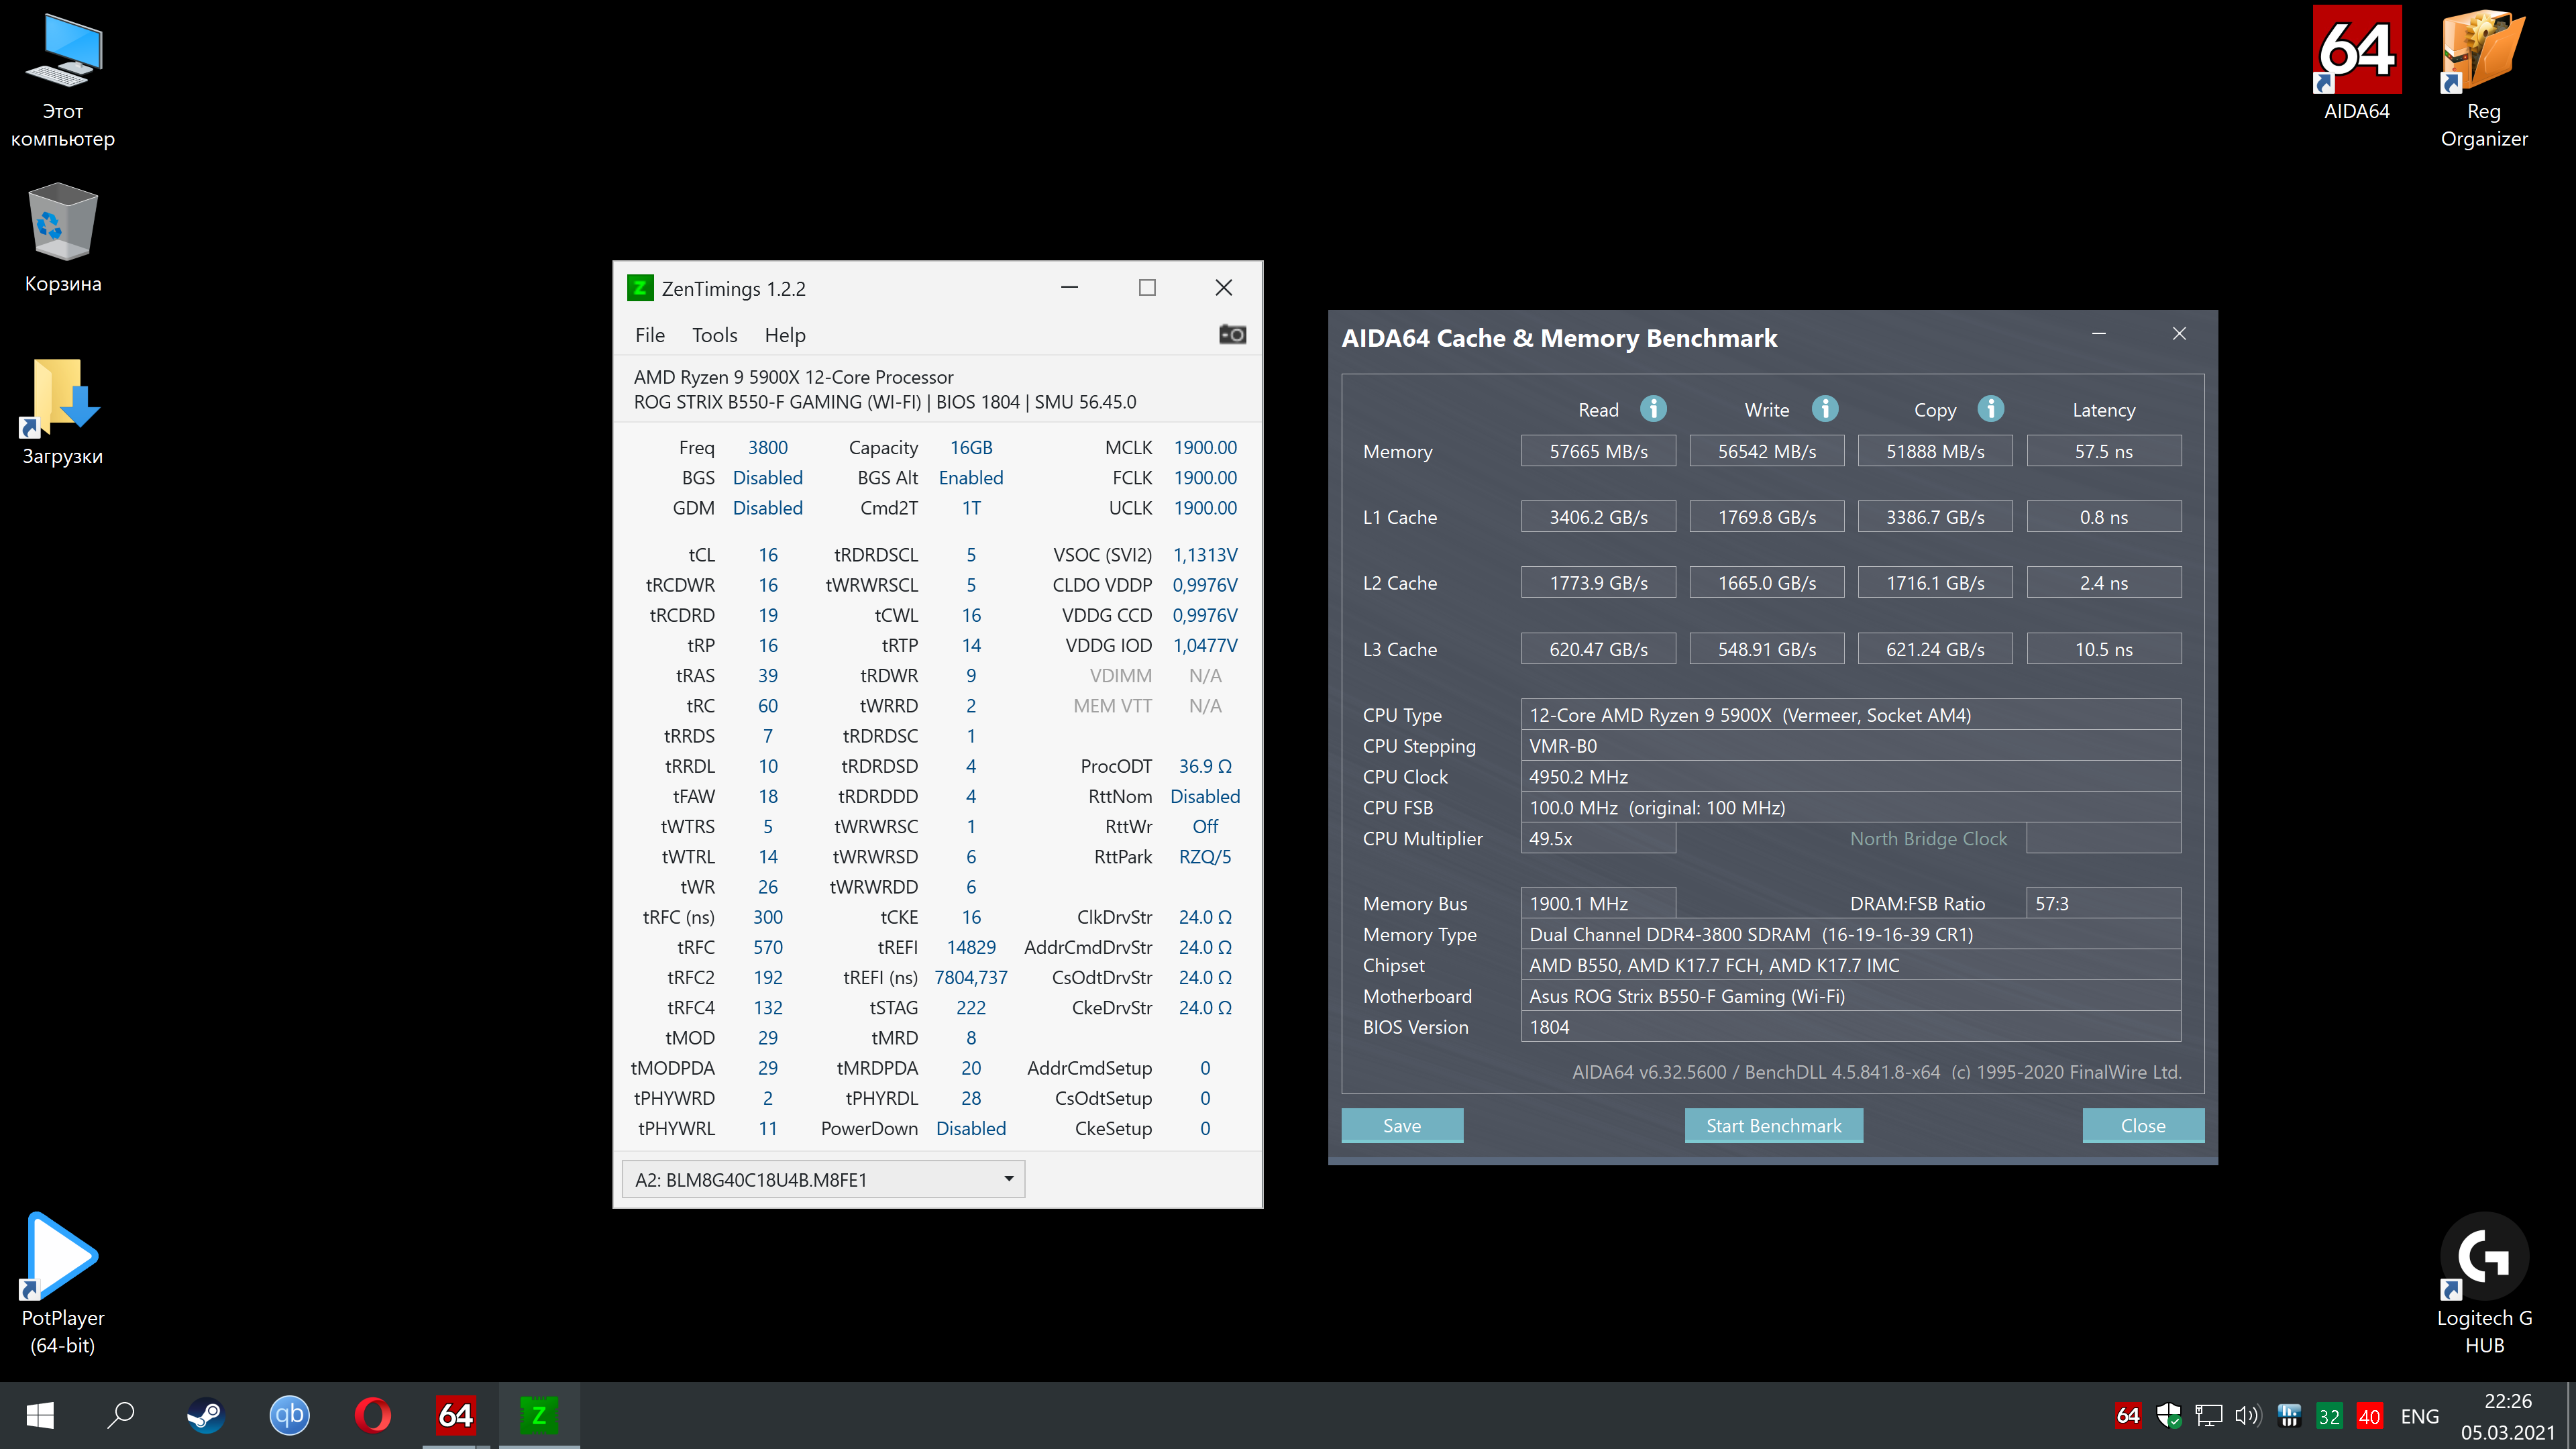The image size is (2576, 1449).
Task: Click qBittorrent taskbar icon
Action: (289, 1415)
